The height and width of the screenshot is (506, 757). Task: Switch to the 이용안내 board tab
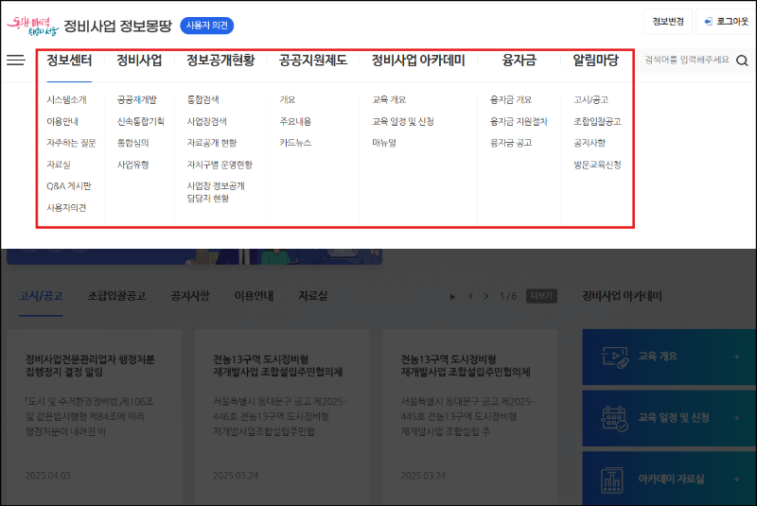(254, 296)
